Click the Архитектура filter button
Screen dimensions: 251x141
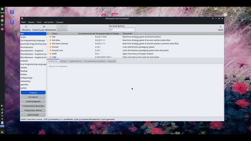33,115
